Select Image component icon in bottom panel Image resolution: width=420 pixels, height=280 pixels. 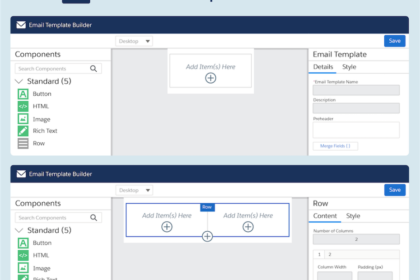coord(23,268)
